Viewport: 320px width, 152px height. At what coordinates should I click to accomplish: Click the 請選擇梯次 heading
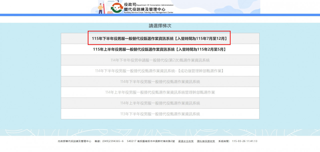[160, 26]
